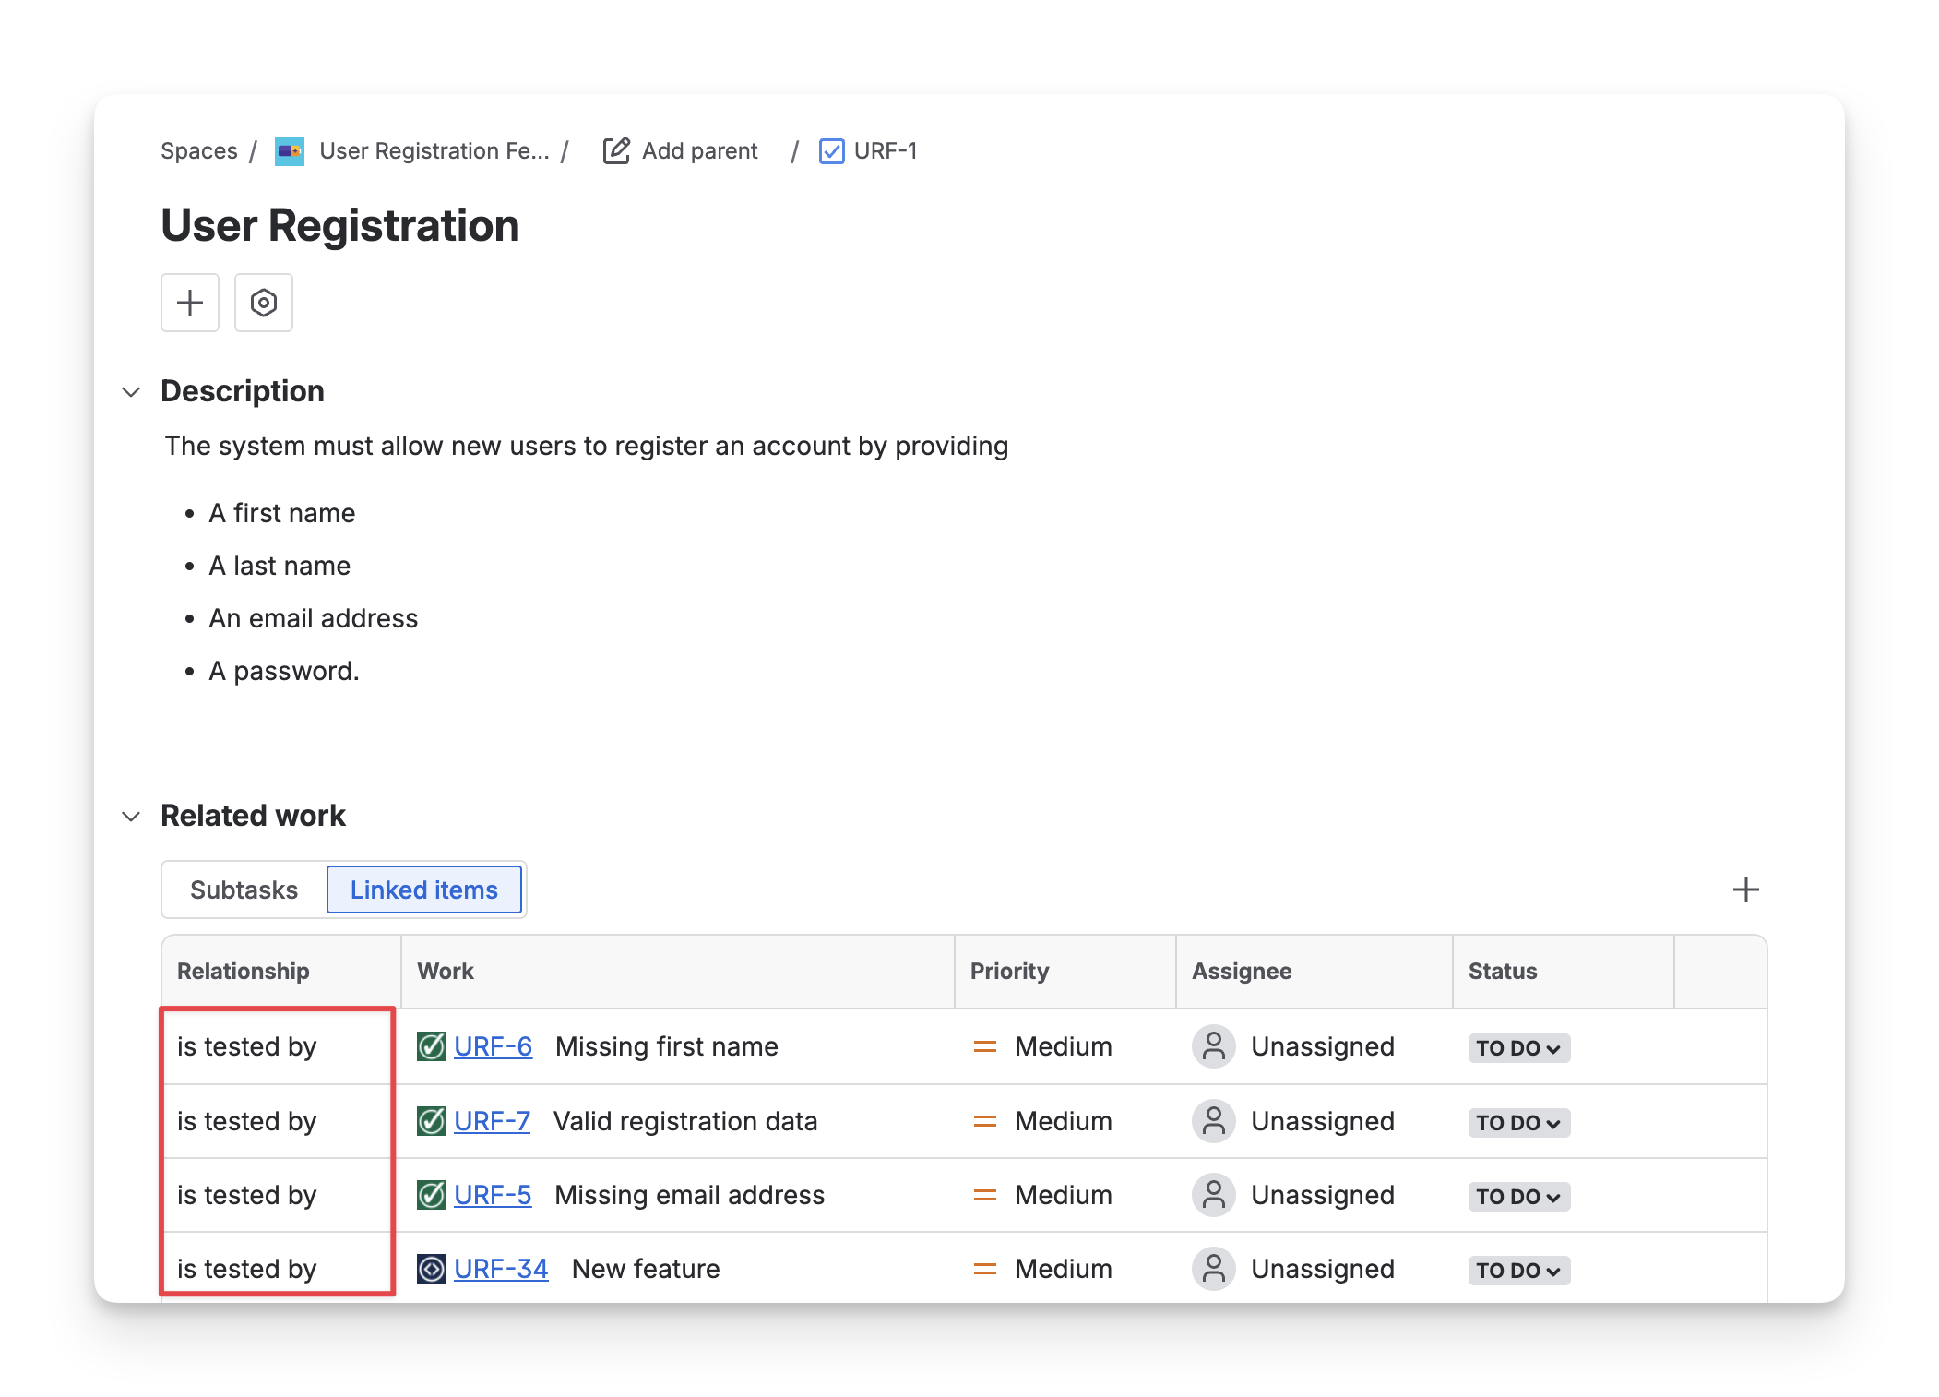Click the project avatar icon in the breadcrumb
Image resolution: width=1939 pixels, height=1397 pixels.
(290, 151)
